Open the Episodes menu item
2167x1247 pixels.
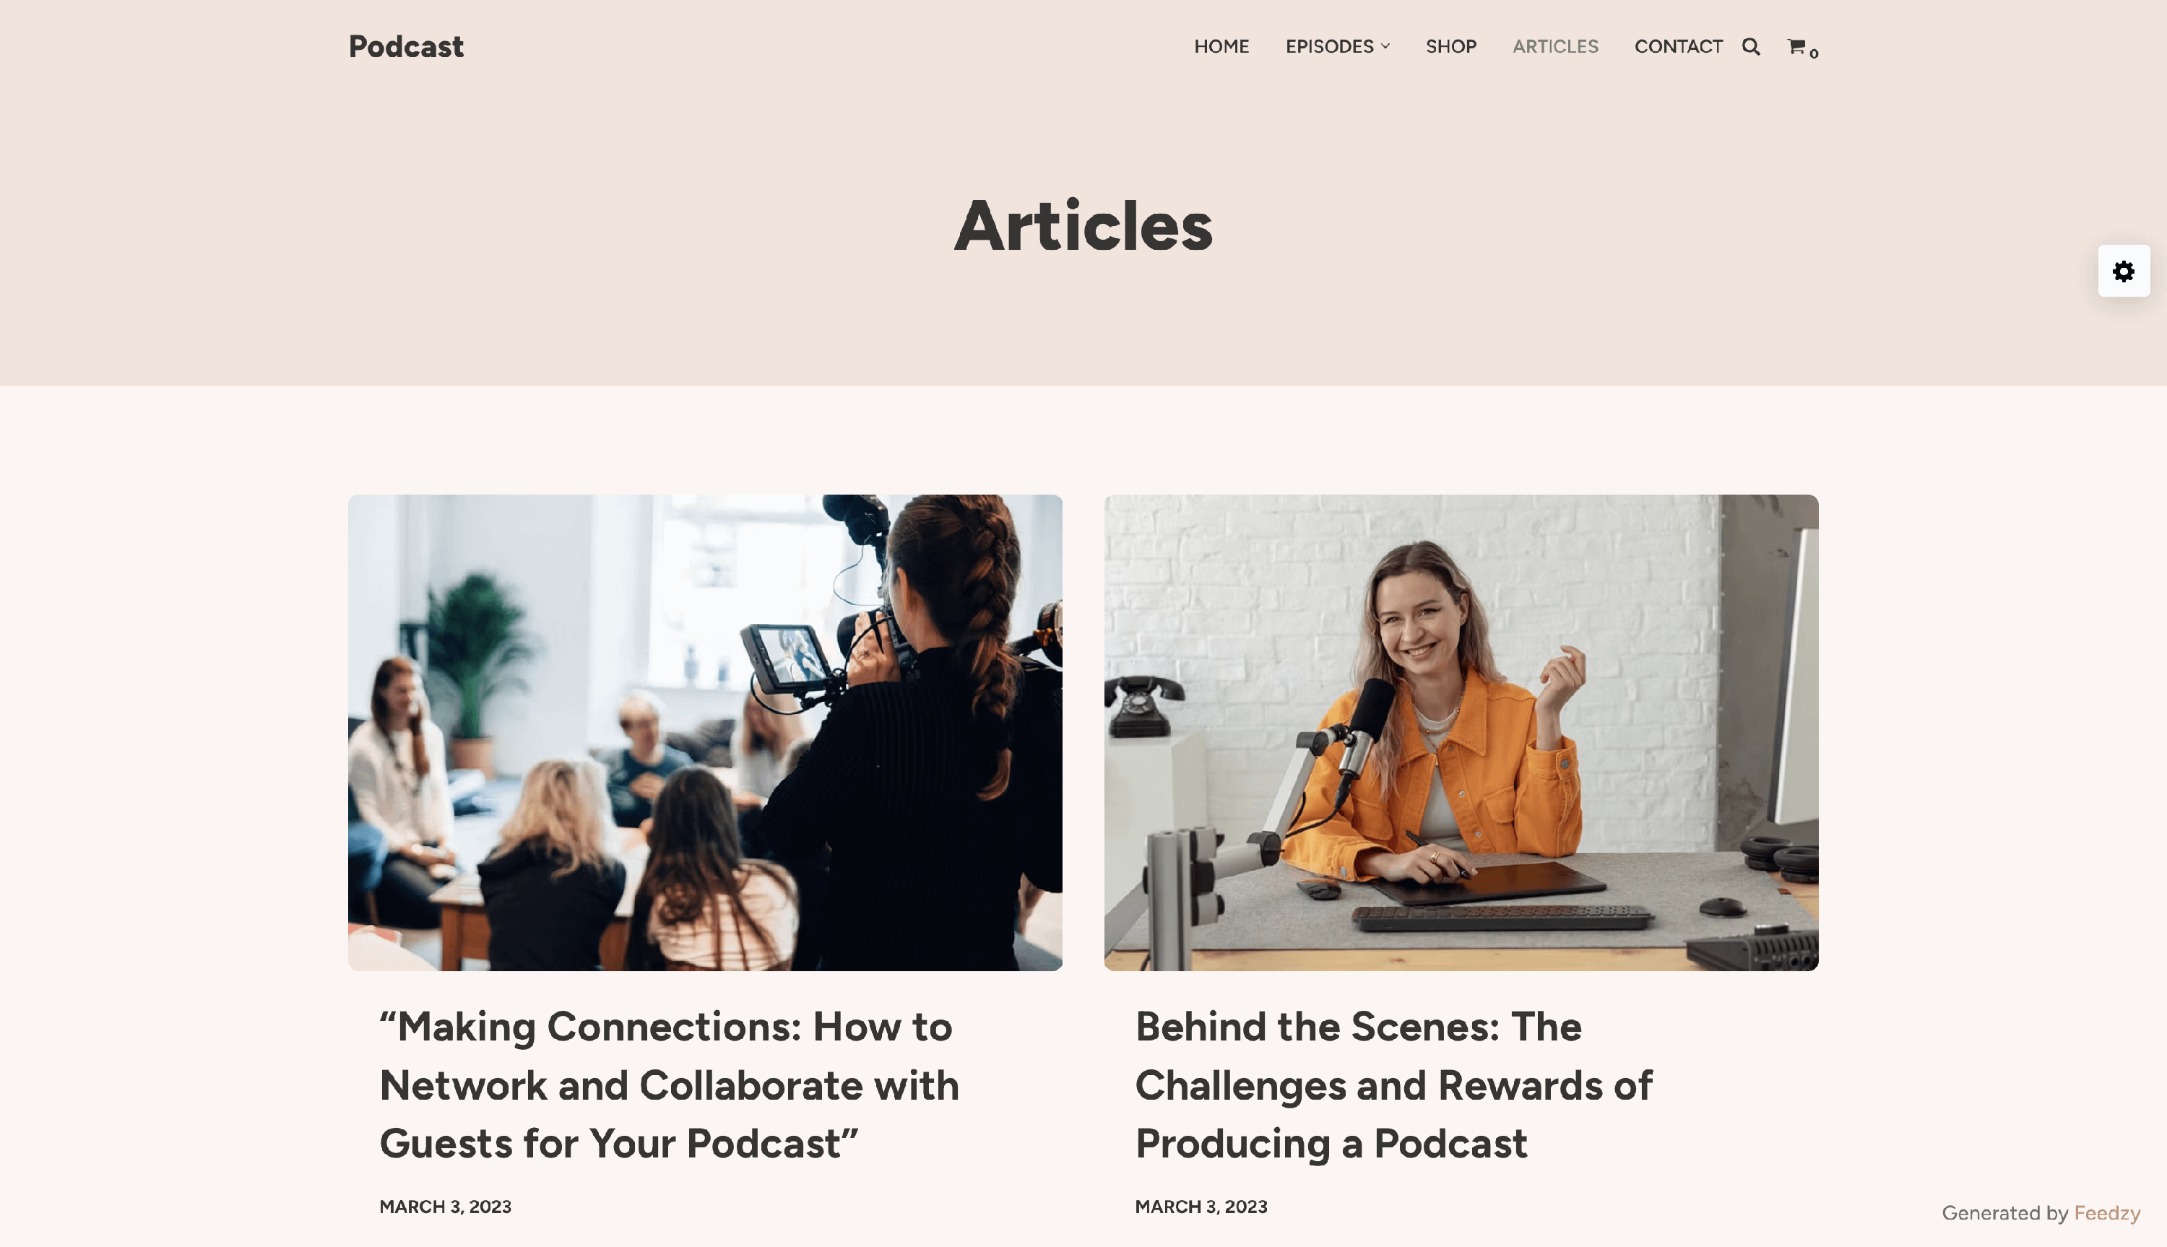pyautogui.click(x=1329, y=46)
